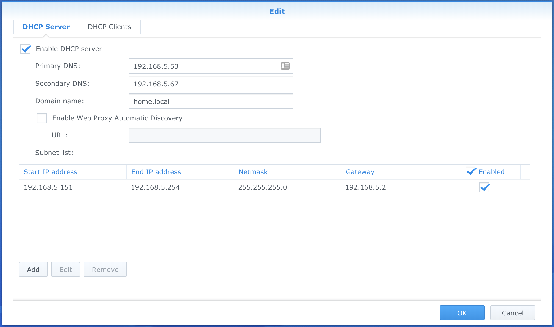Uncheck Enable DHCP server checkbox
The width and height of the screenshot is (554, 327).
pos(26,49)
